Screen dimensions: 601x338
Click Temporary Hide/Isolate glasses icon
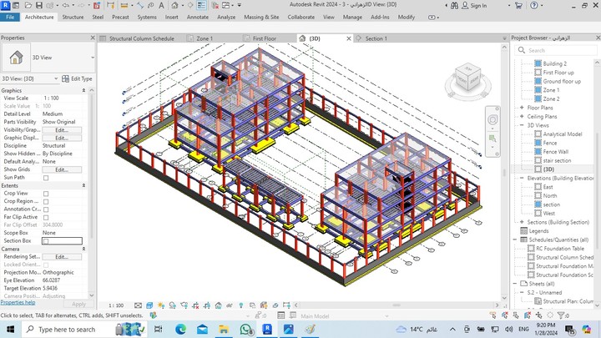[x=230, y=305]
